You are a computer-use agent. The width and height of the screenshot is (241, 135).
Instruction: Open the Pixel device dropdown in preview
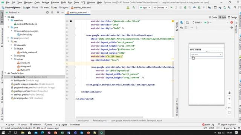[197, 22]
